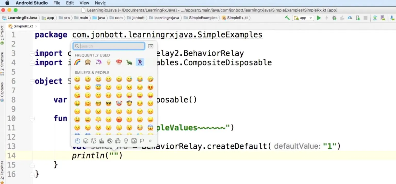Insert the see-no-evil monkey emoji
This screenshot has height=184, width=396.
coord(88,62)
